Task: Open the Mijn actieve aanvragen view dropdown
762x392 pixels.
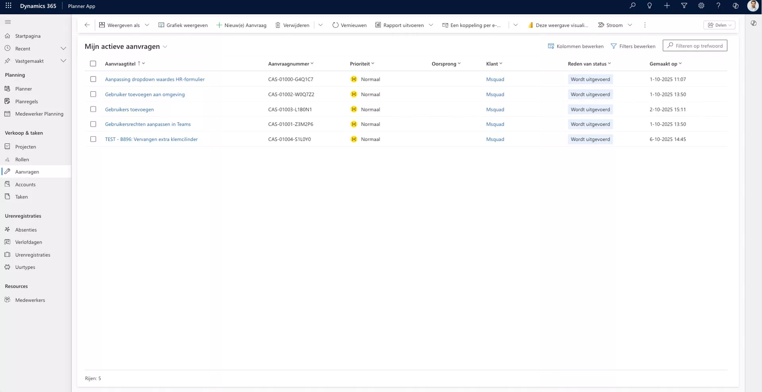Action: tap(165, 47)
